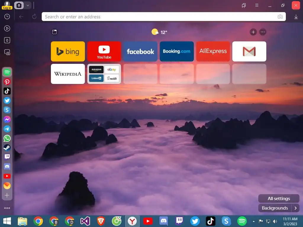Screen dimensions: 303x227
Task: Open the bookmarks icon in the title bar
Action: (x=244, y=5)
